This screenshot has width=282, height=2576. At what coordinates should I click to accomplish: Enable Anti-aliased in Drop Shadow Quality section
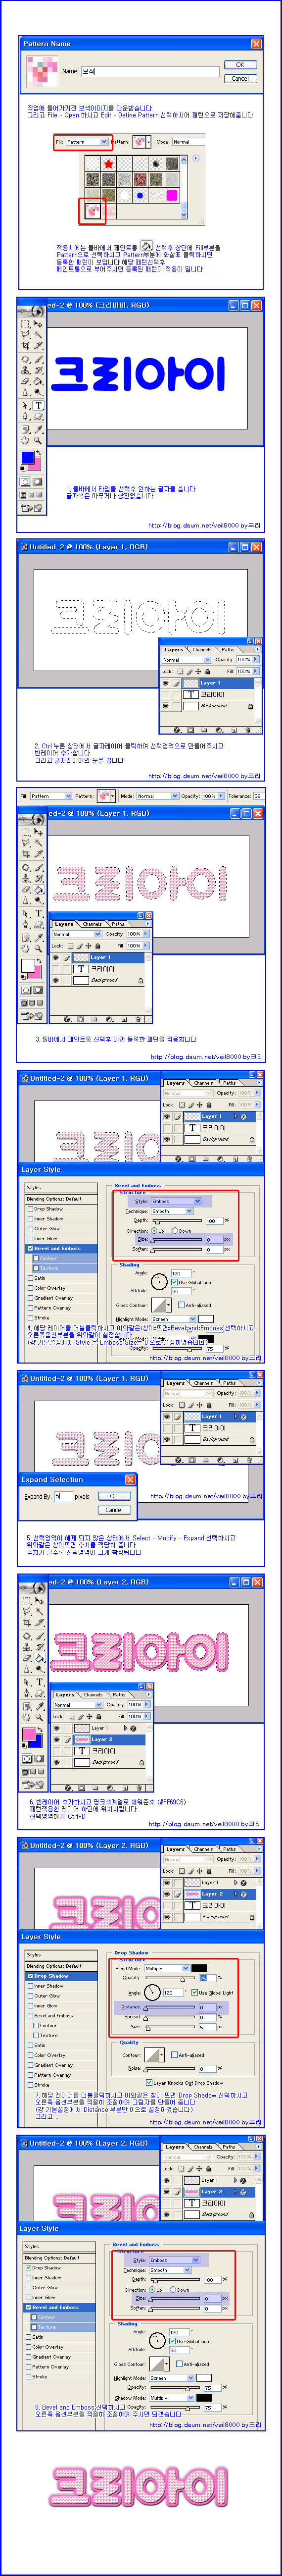175,2055
